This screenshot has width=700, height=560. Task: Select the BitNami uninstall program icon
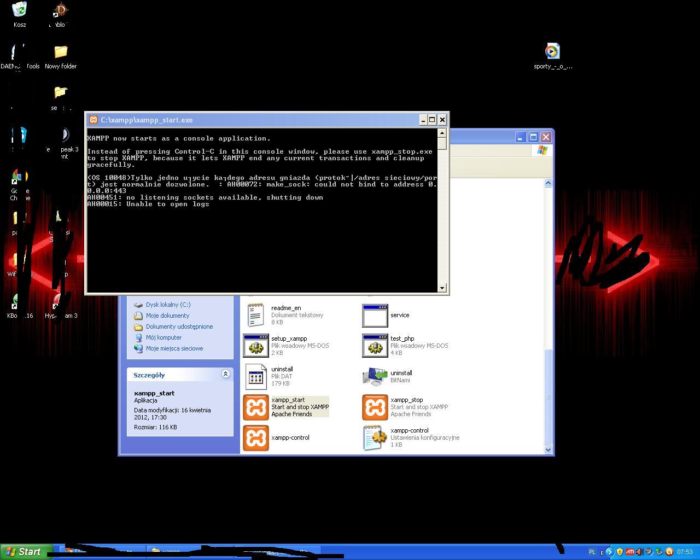(375, 377)
